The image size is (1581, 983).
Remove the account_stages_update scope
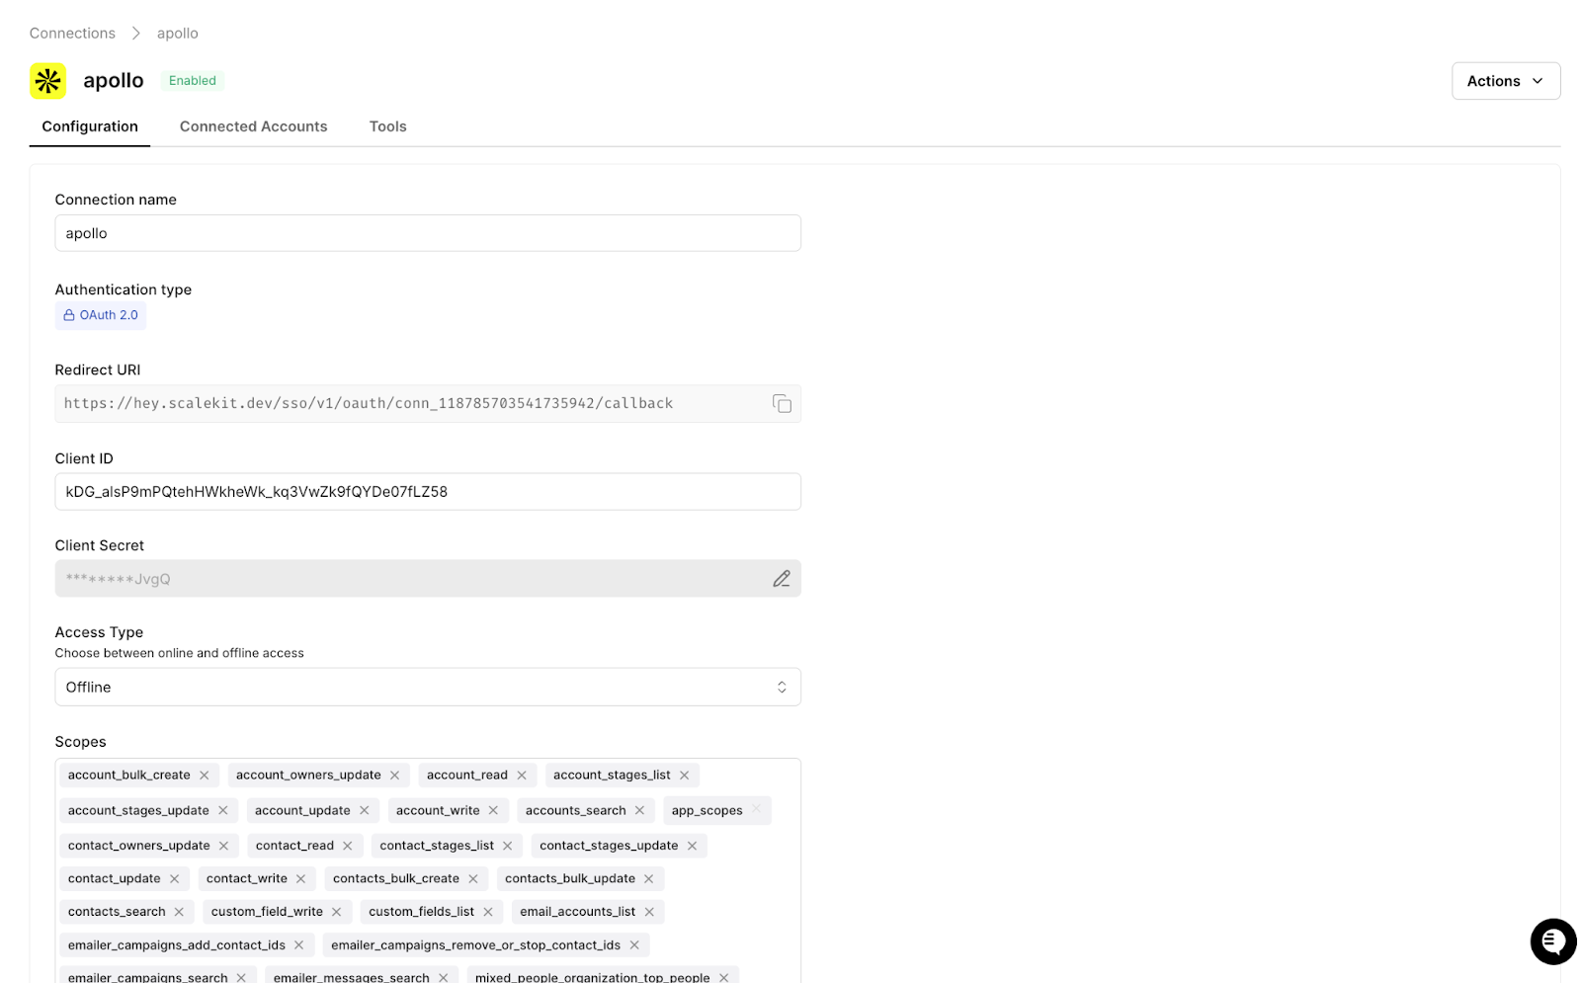[x=223, y=810]
